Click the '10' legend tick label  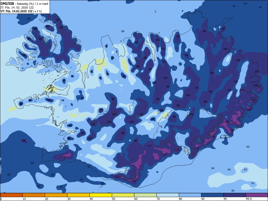[x=24, y=199]
